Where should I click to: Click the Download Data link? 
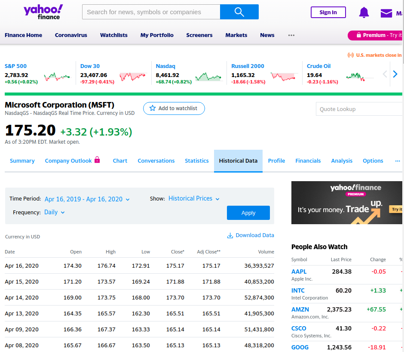point(255,235)
